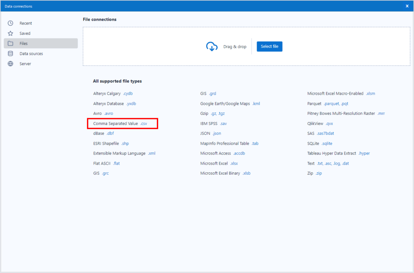414x273 pixels.
Task: Click the Data sources database icon
Action: tap(11, 54)
